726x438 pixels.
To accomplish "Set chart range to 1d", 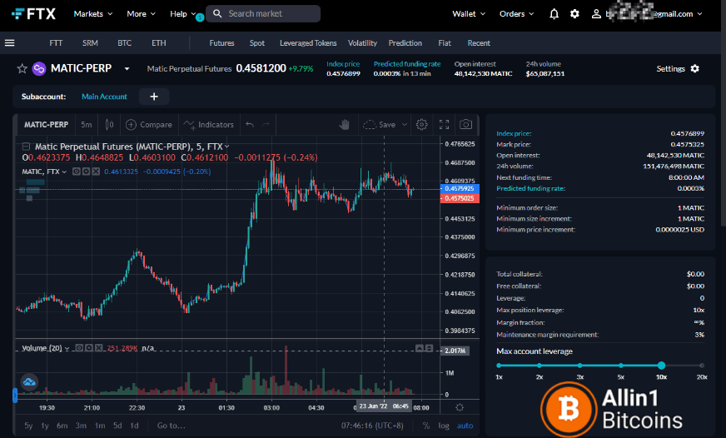I will pos(134,426).
